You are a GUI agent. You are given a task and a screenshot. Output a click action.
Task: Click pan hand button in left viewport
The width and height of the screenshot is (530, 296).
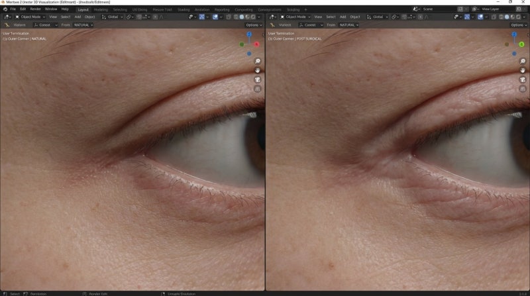coord(258,70)
